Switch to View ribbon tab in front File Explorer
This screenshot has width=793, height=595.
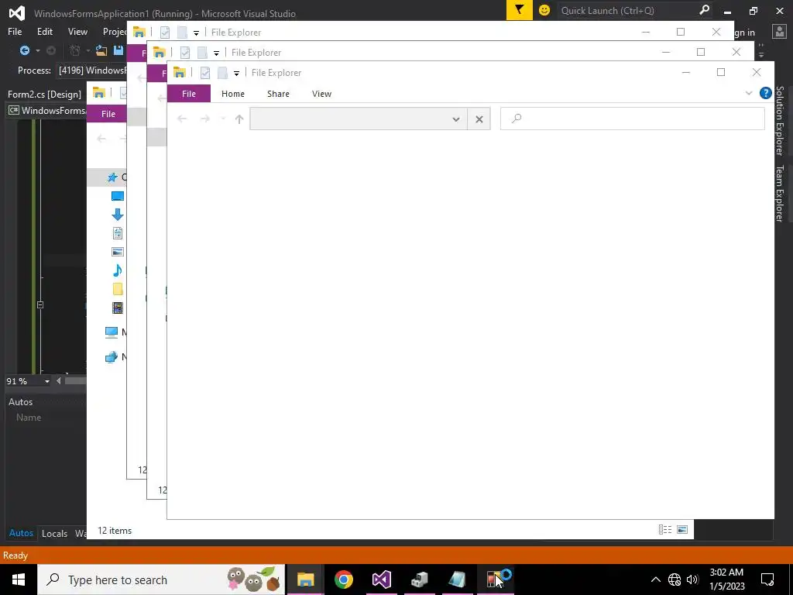pyautogui.click(x=321, y=94)
